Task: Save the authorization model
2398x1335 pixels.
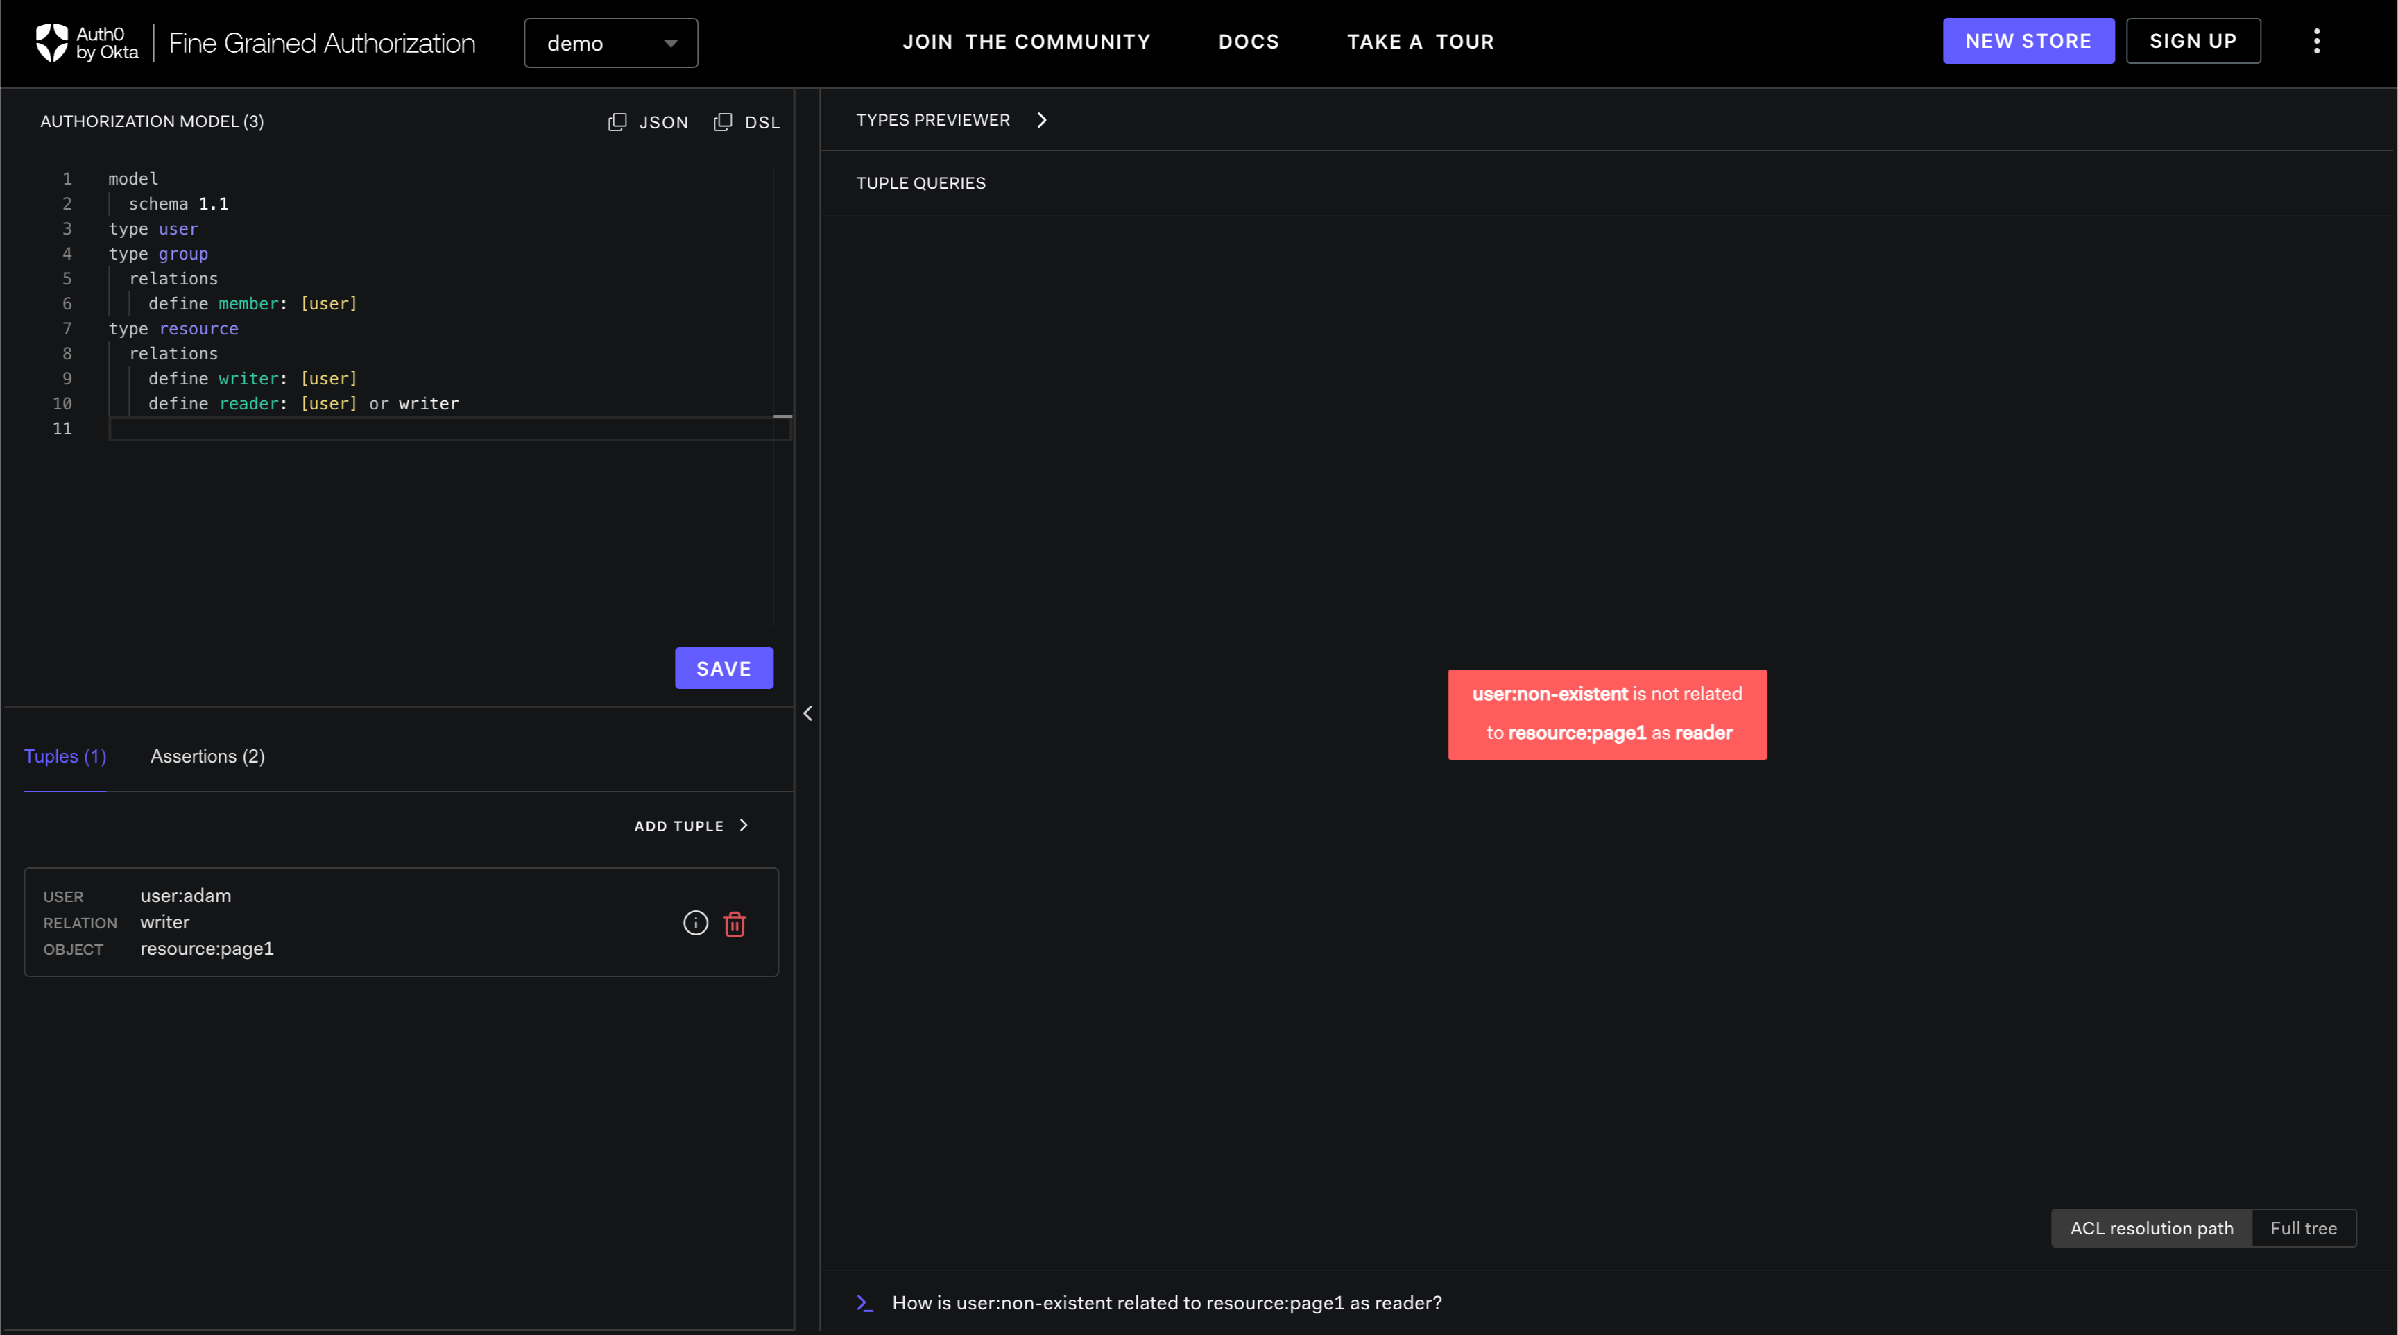Action: (723, 668)
